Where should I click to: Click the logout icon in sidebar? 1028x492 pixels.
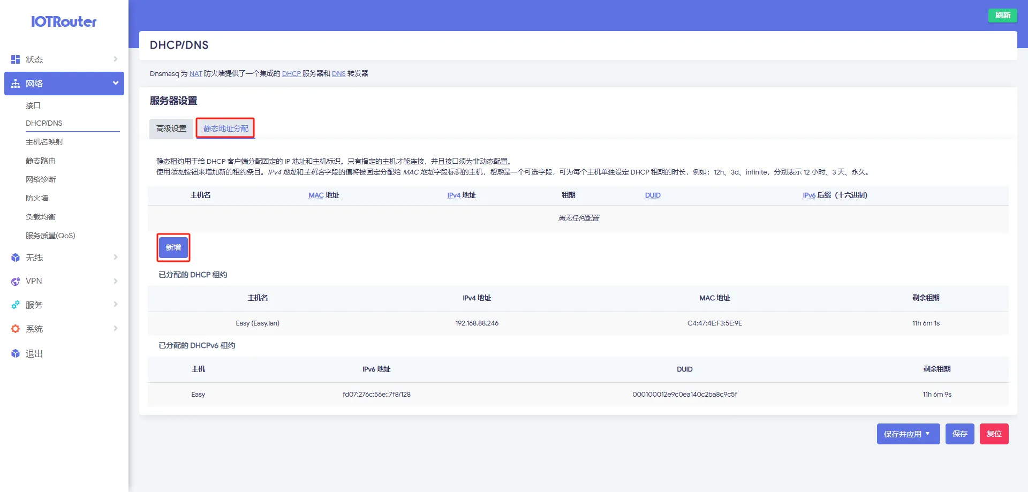tap(16, 353)
